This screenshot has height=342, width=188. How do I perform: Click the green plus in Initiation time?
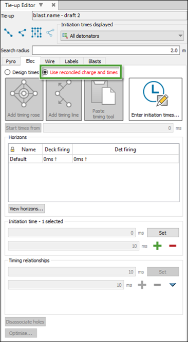click(157, 246)
